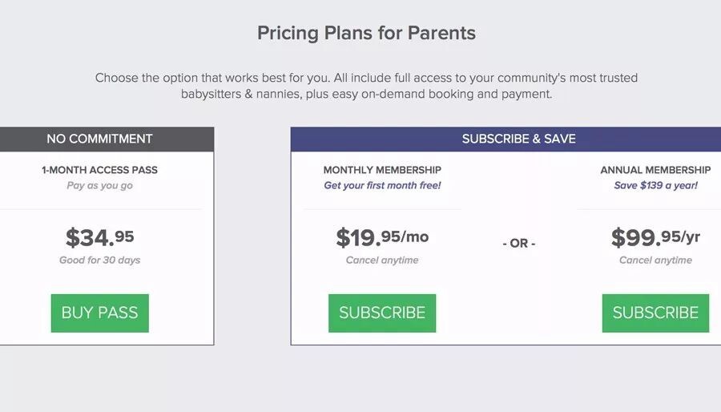Click the $99.95/yr price
Image resolution: width=721 pixels, height=412 pixels.
pyautogui.click(x=655, y=237)
